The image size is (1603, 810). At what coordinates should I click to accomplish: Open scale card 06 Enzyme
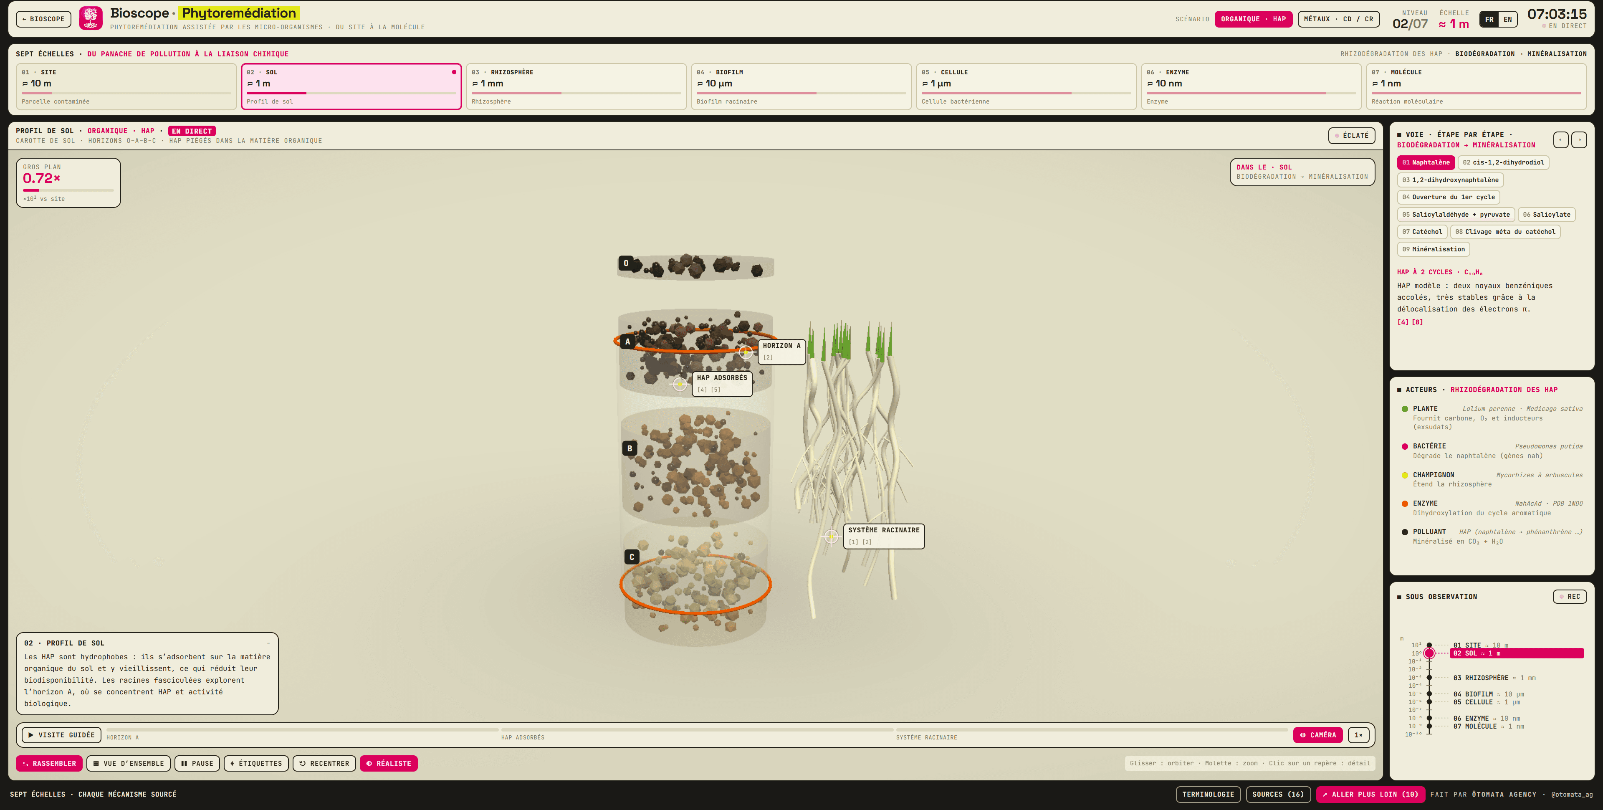point(1251,86)
